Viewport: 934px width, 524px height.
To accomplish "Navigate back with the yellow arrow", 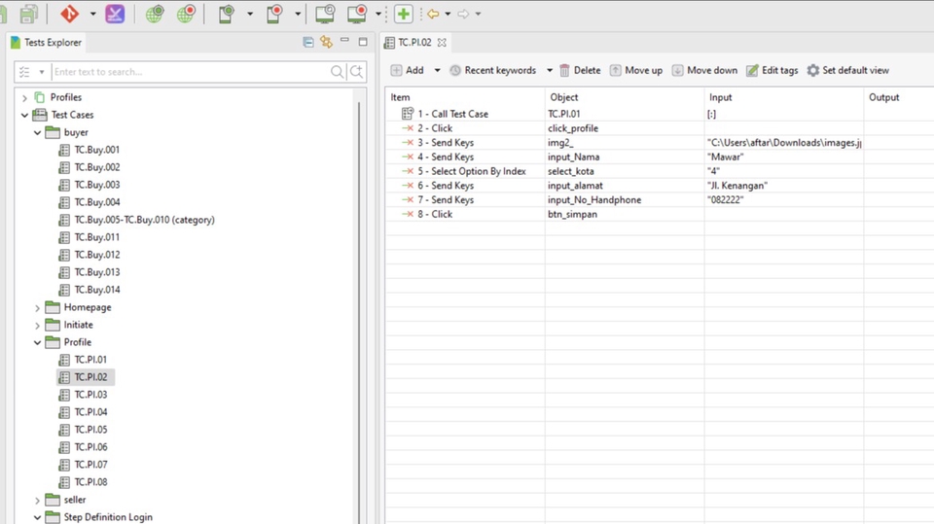I will point(433,14).
